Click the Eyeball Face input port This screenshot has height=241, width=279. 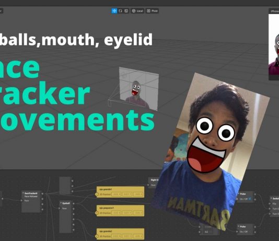(60, 208)
